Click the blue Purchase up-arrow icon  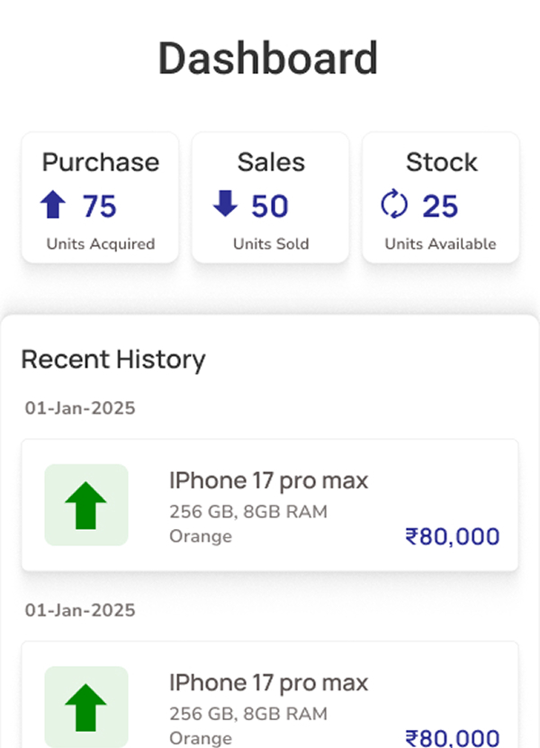56,205
